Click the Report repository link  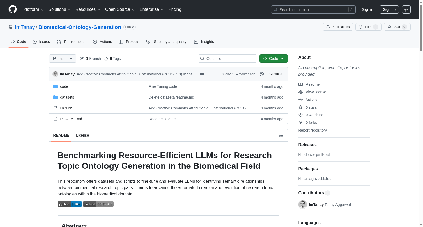(x=312, y=130)
